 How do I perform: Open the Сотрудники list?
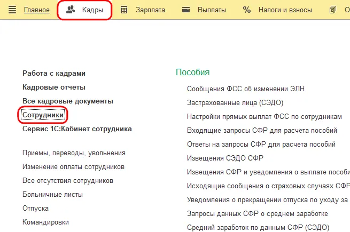coord(43,115)
